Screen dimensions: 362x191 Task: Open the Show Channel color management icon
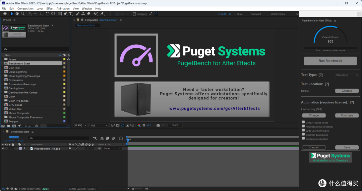click(139, 125)
